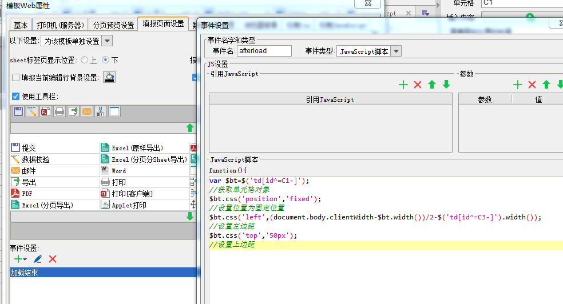Close the 模板Web属性 dialog

coord(368,3)
